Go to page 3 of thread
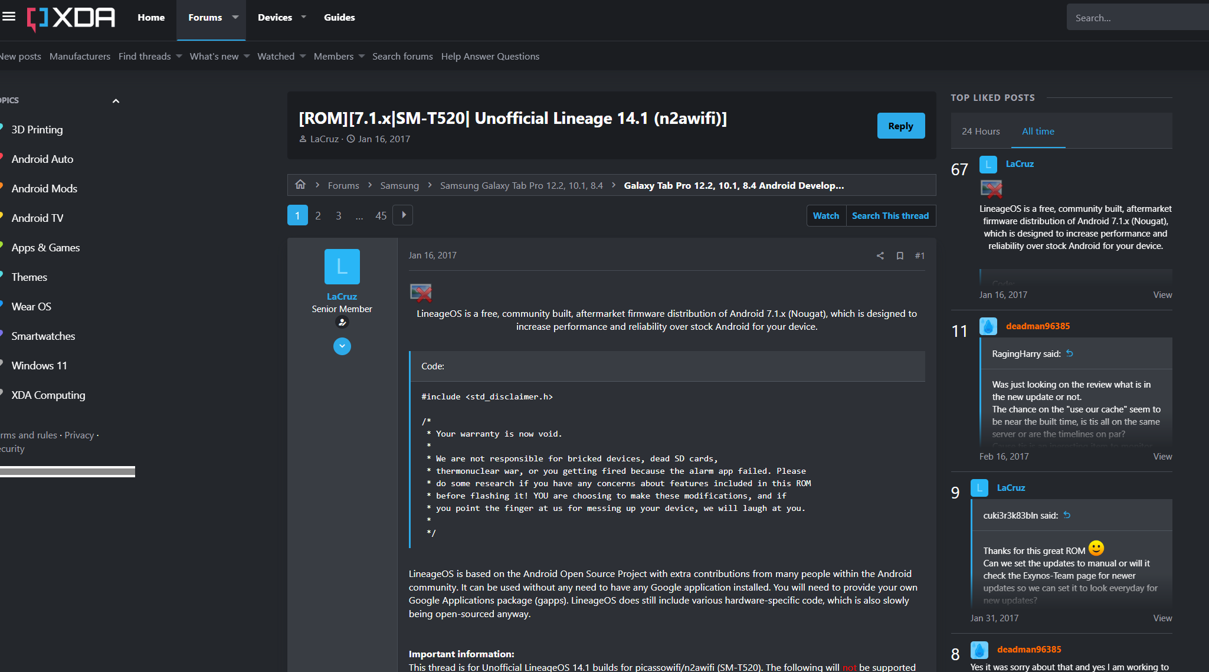This screenshot has height=672, width=1209. [x=339, y=216]
